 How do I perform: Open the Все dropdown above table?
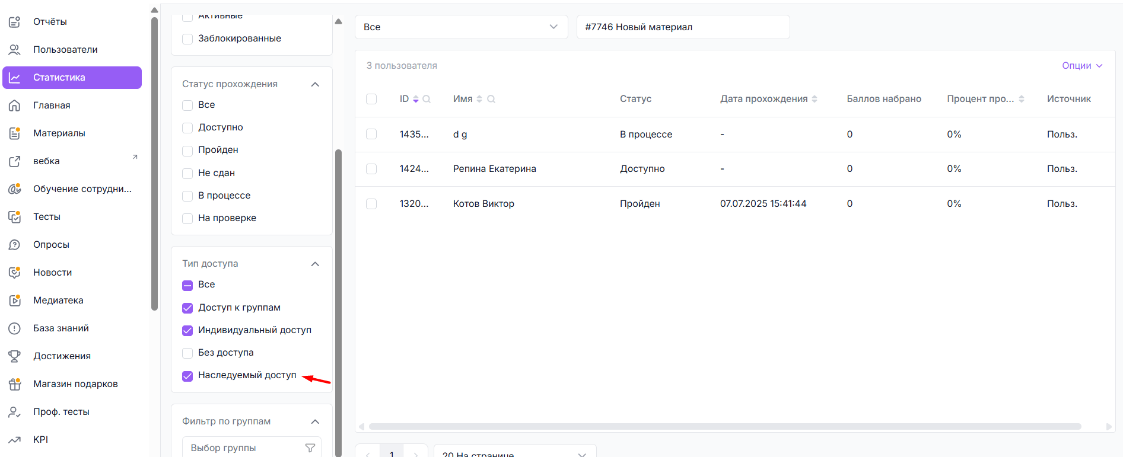[461, 27]
